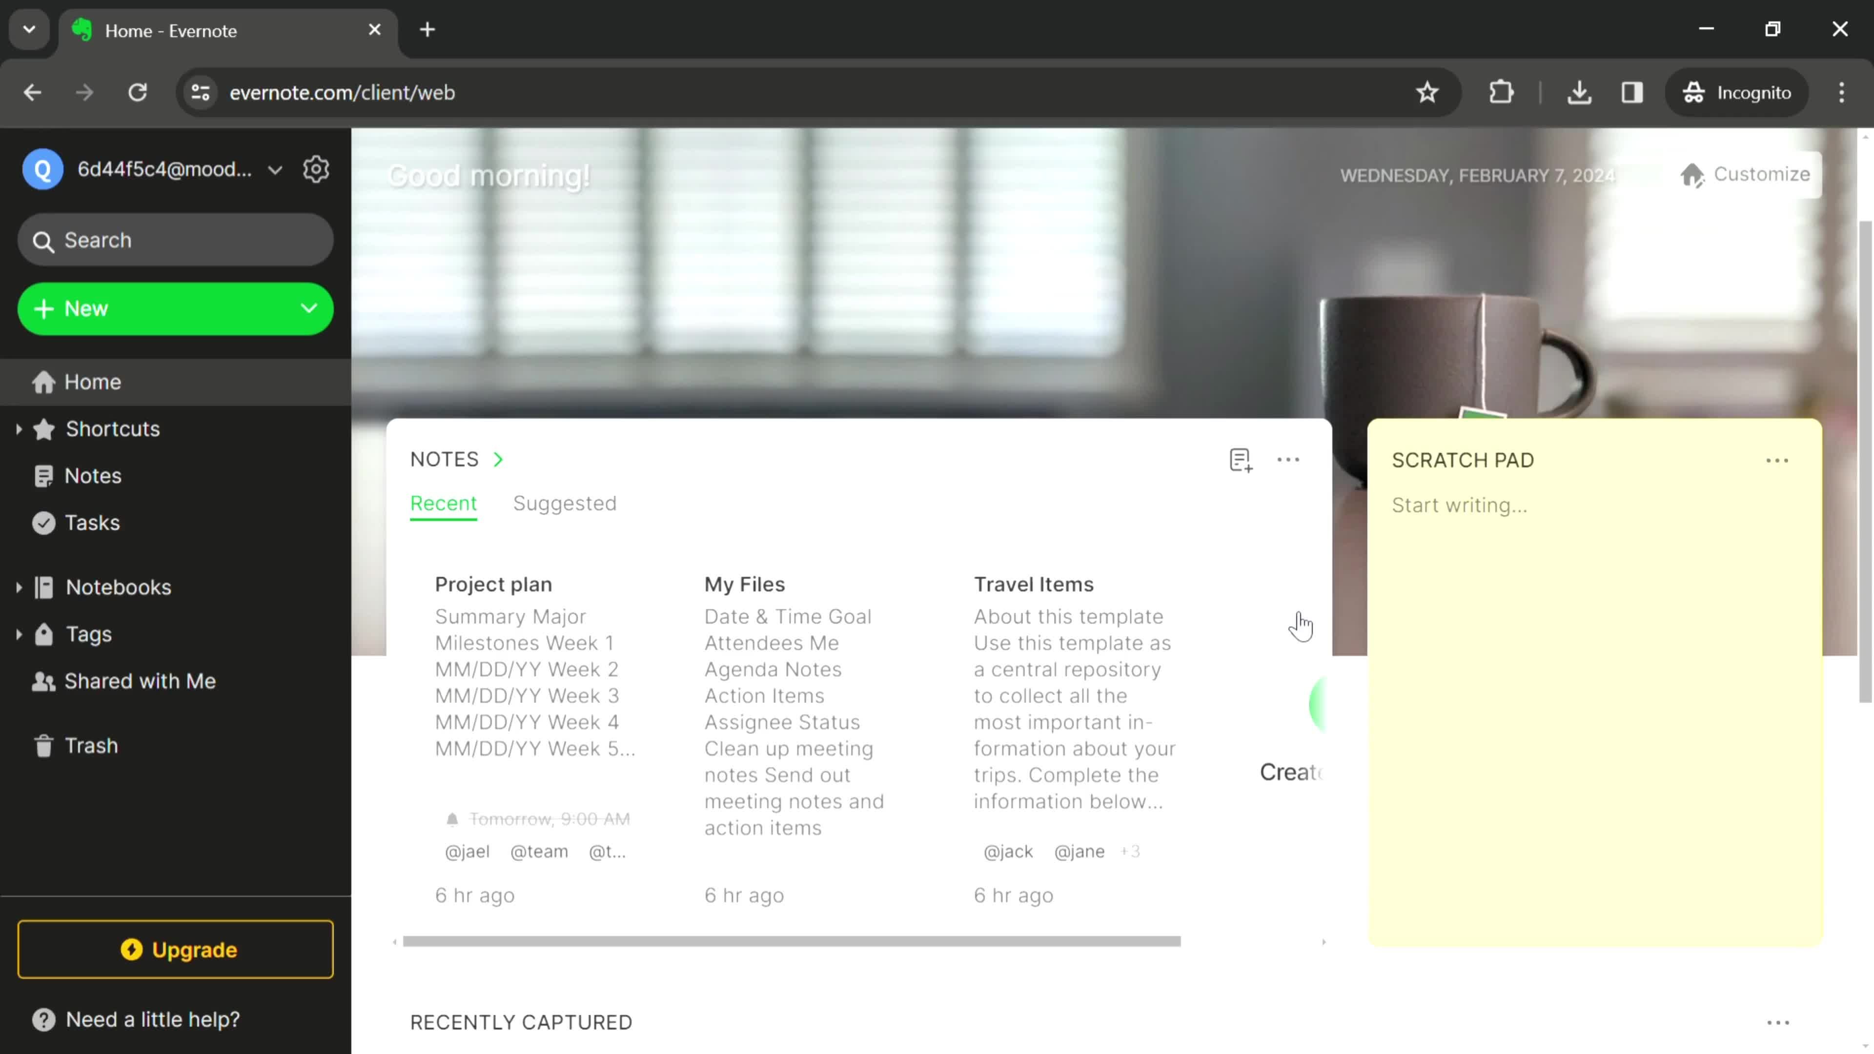1874x1054 pixels.
Task: Click the Customize button in top right
Action: tap(1747, 174)
